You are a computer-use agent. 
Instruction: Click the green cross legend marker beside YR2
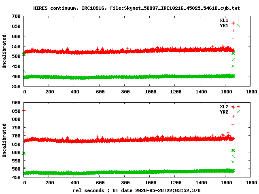238,112
